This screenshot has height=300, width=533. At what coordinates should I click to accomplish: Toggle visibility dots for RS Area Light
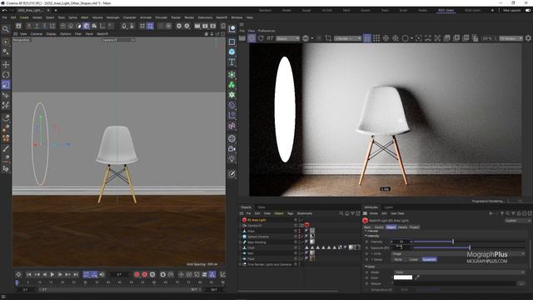300,220
